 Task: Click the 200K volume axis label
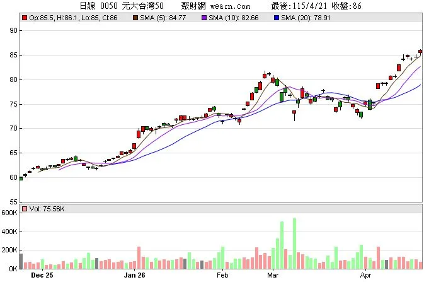9,250
